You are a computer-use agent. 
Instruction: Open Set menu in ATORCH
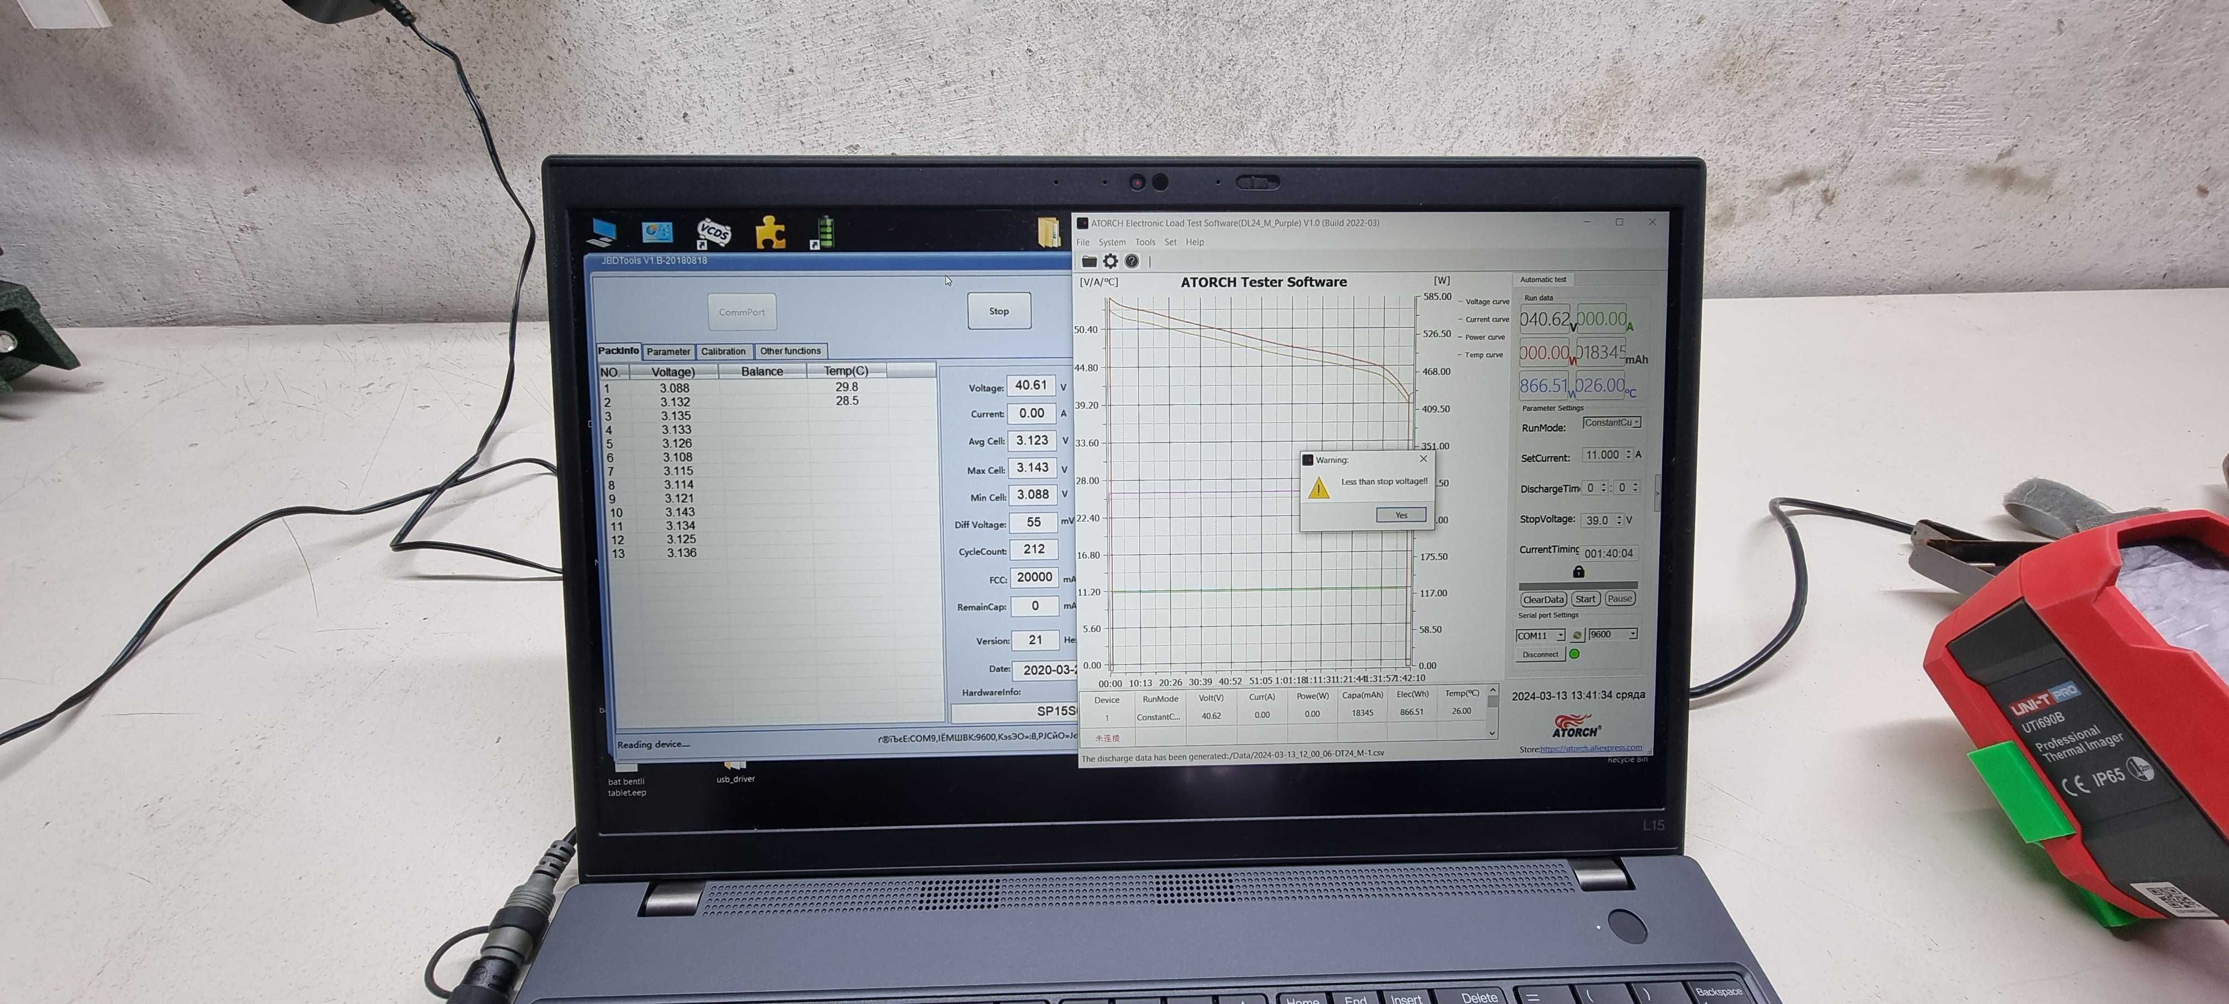(x=1170, y=242)
